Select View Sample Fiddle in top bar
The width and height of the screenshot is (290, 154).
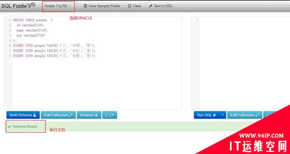(102, 6)
